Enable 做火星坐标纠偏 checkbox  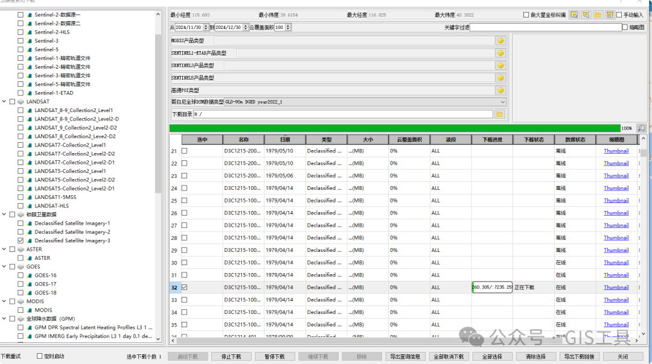coord(526,15)
